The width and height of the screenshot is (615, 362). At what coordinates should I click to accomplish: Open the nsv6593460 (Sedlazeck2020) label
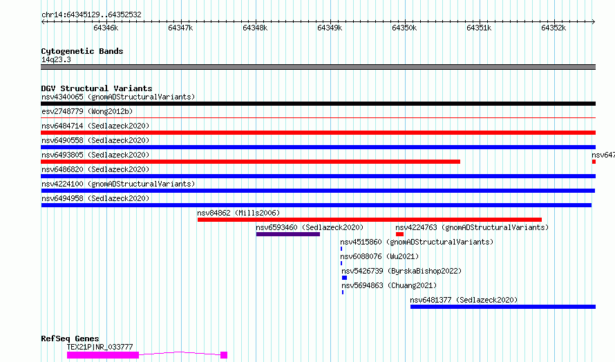310,227
